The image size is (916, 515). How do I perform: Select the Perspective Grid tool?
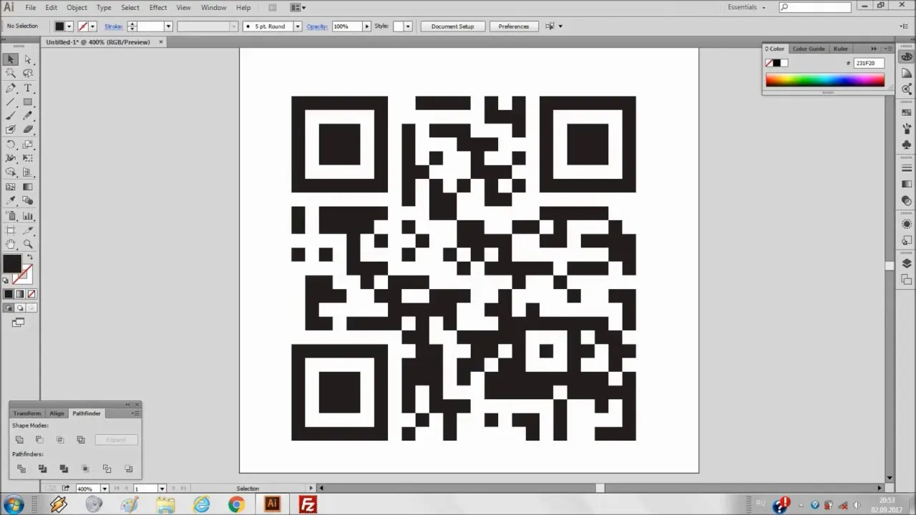[28, 172]
